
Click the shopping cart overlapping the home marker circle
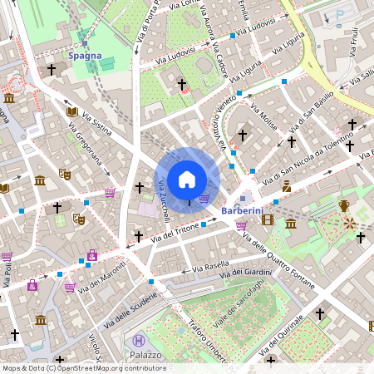[204, 199]
